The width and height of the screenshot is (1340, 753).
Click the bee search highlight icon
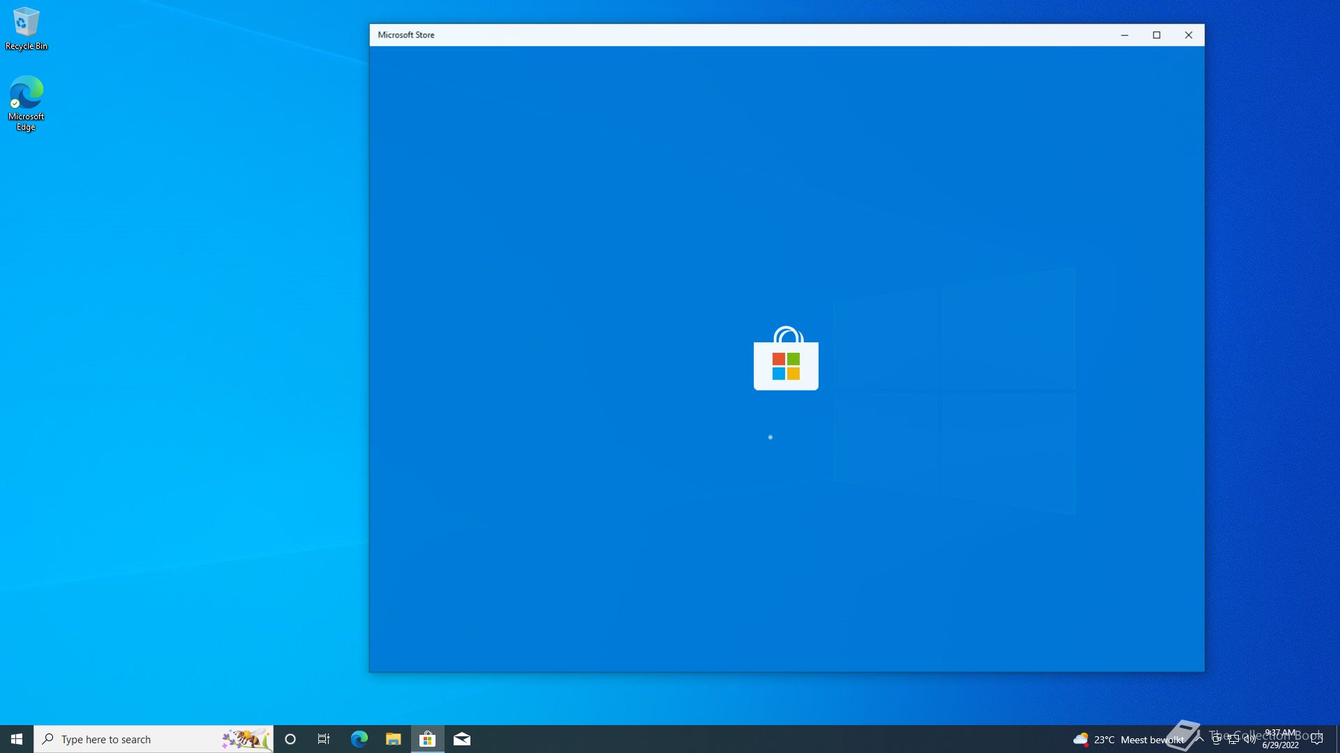pyautogui.click(x=246, y=739)
